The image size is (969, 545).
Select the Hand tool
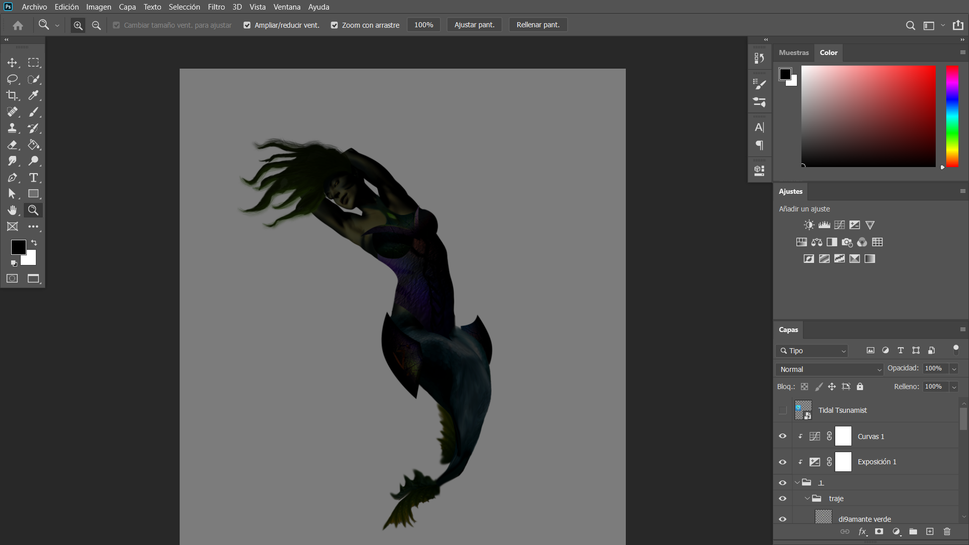[12, 210]
